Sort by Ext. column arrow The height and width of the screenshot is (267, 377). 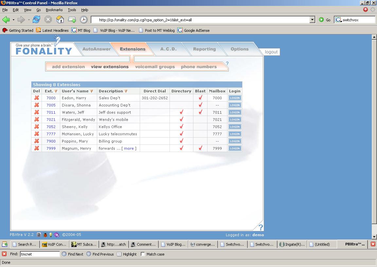(x=56, y=91)
